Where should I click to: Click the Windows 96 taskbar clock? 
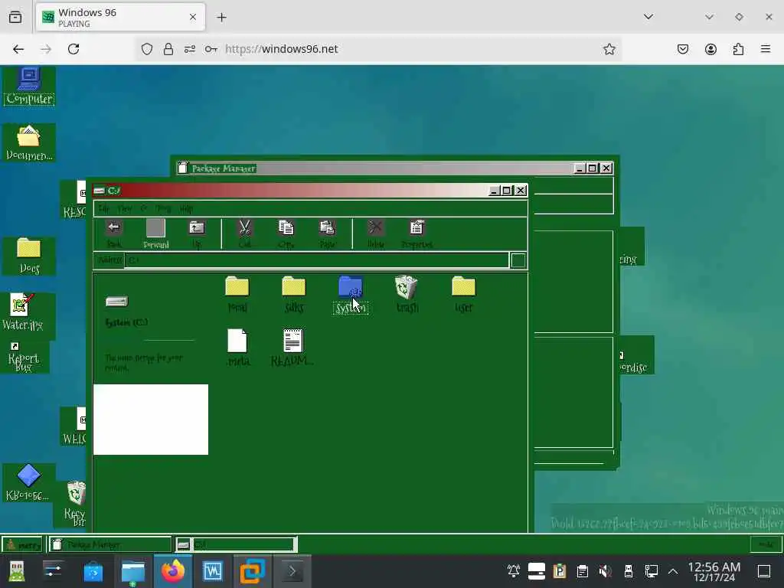point(766,544)
